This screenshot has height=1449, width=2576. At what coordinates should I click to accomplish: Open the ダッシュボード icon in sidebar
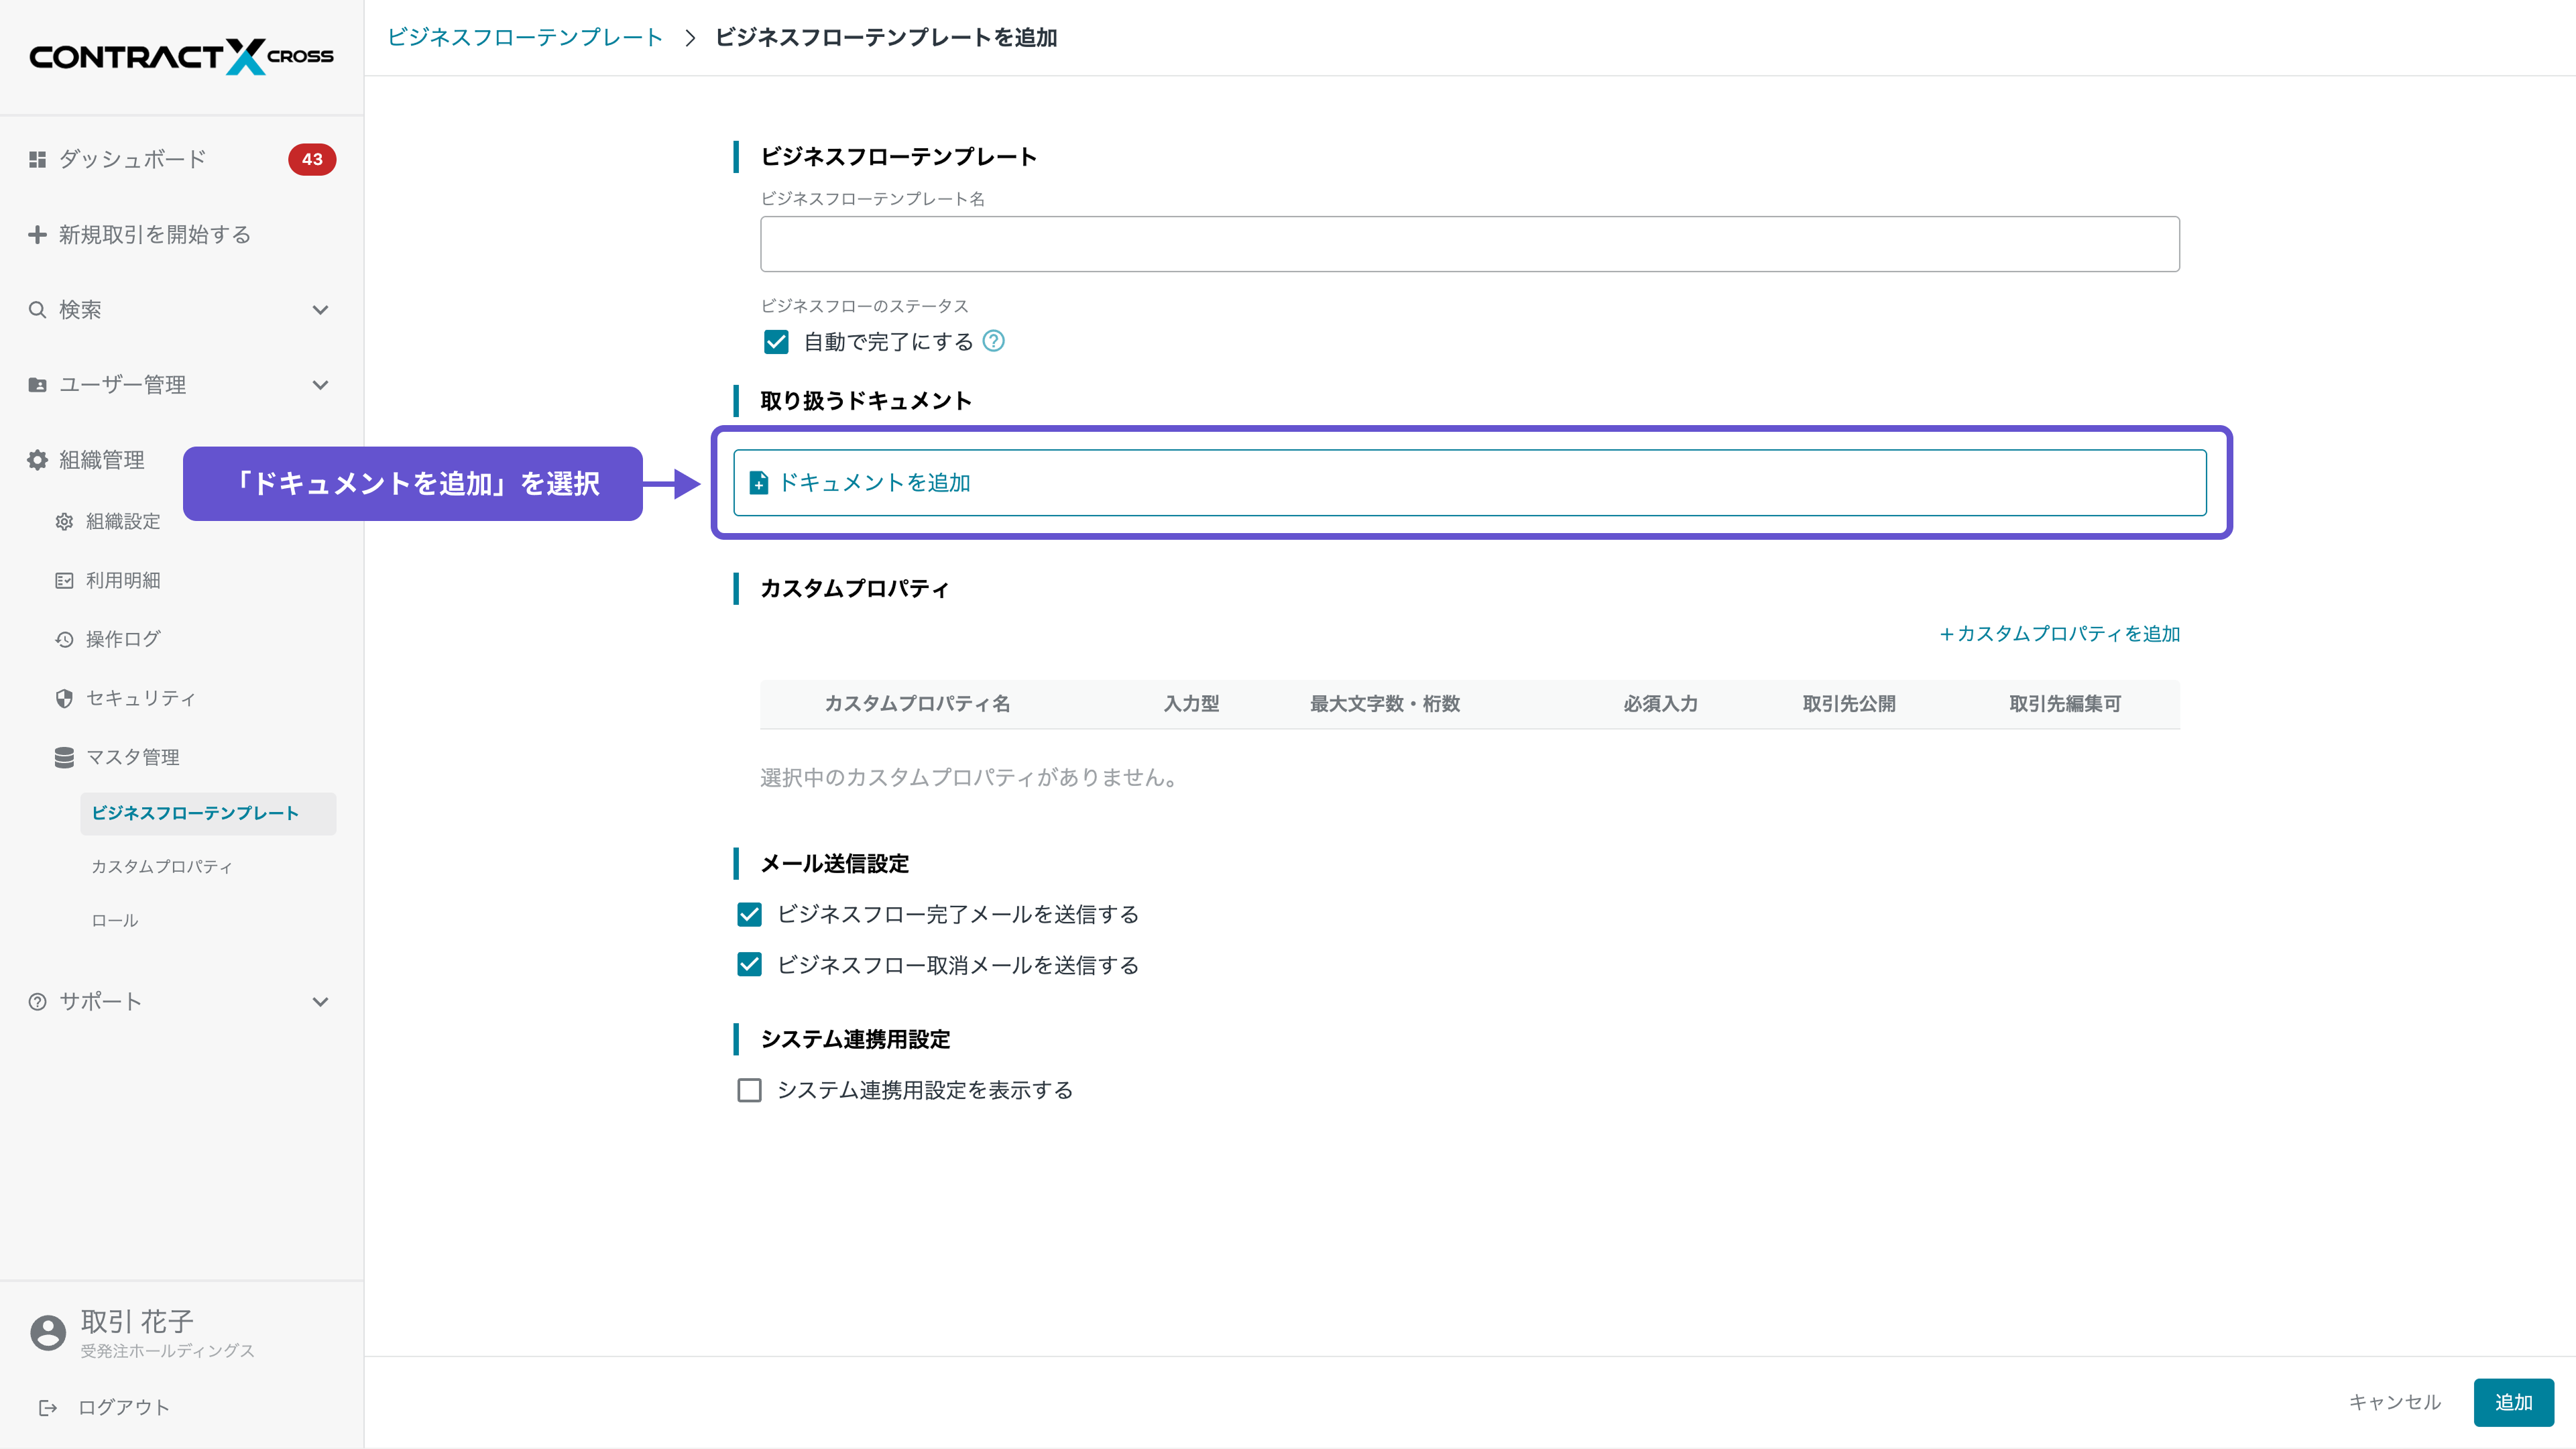click(x=37, y=158)
